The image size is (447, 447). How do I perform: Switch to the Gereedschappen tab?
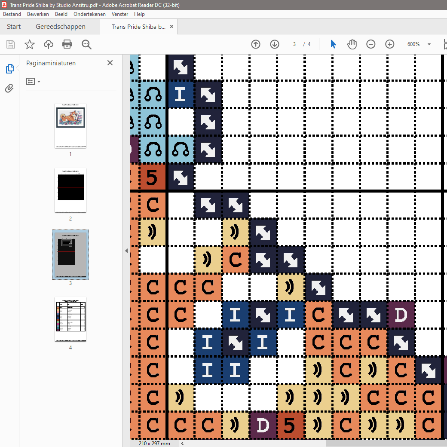point(61,27)
